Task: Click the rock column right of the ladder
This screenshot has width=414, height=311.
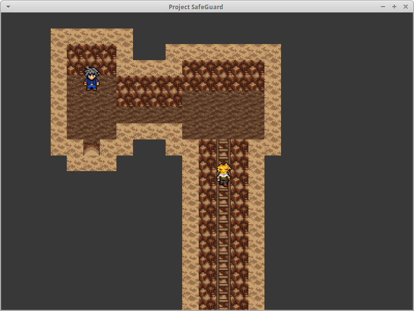Action: click(x=240, y=233)
